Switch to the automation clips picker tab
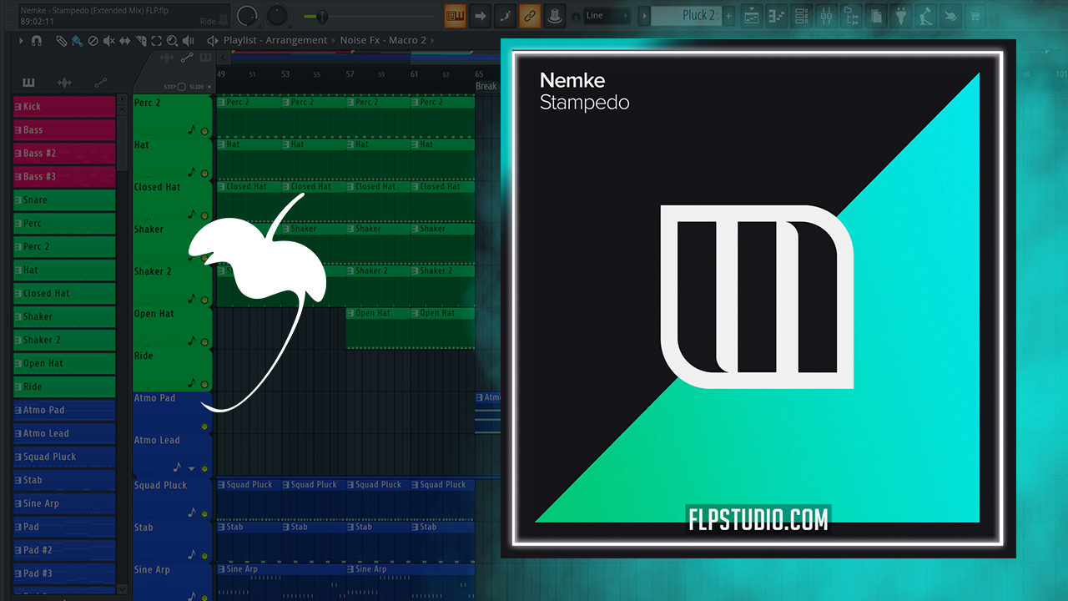Image resolution: width=1068 pixels, height=601 pixels. click(x=100, y=83)
